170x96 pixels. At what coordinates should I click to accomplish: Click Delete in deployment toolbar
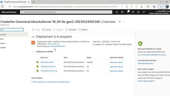pos(36,30)
